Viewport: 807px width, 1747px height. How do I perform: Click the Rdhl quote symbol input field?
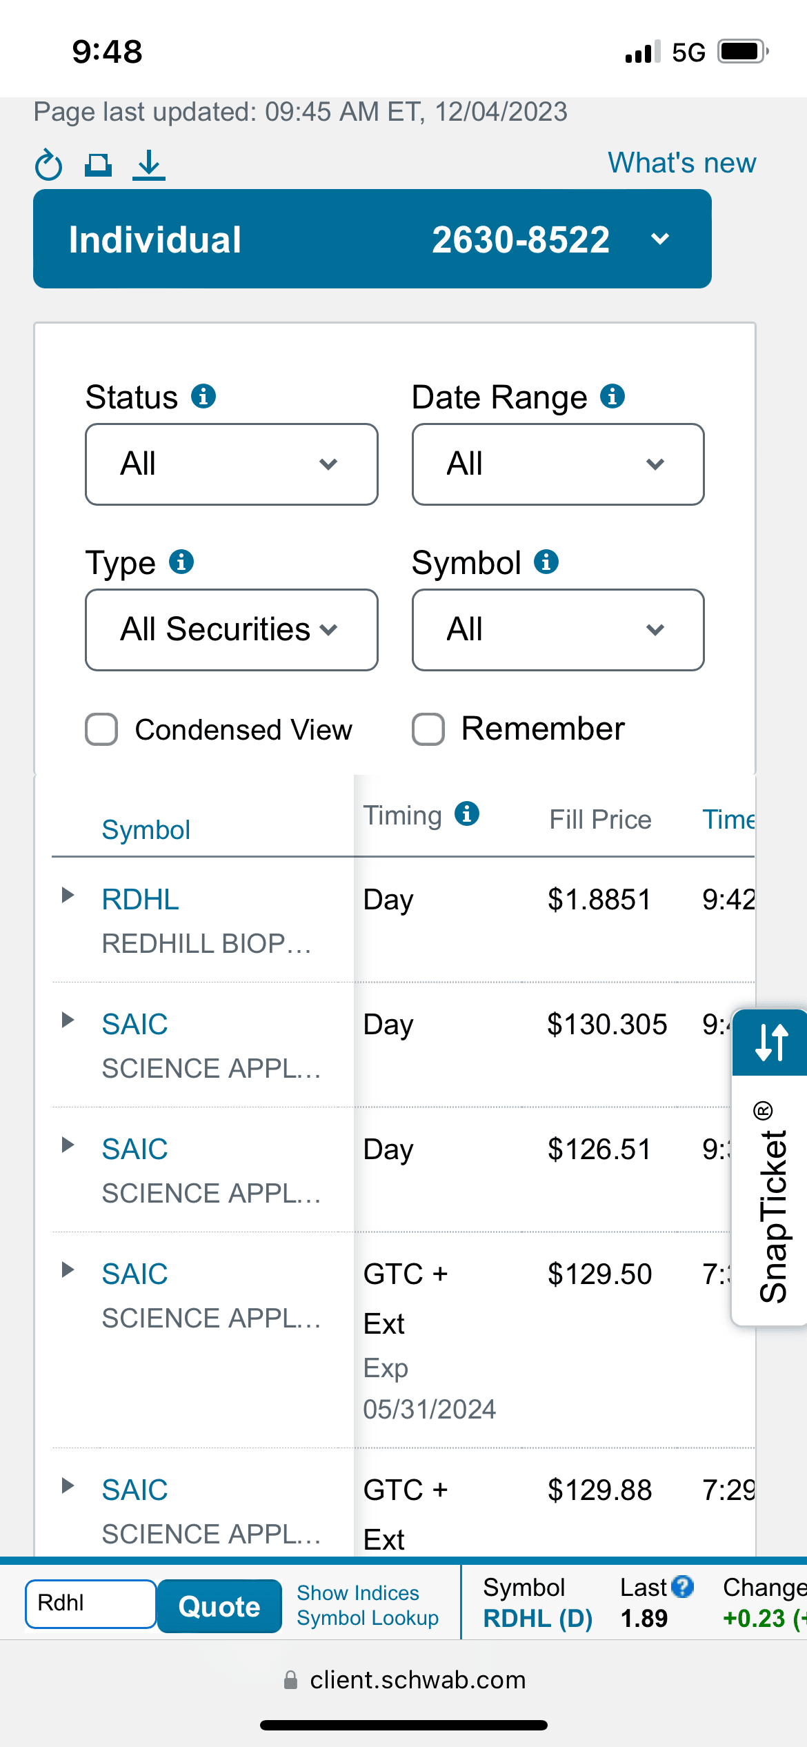[x=90, y=1603]
